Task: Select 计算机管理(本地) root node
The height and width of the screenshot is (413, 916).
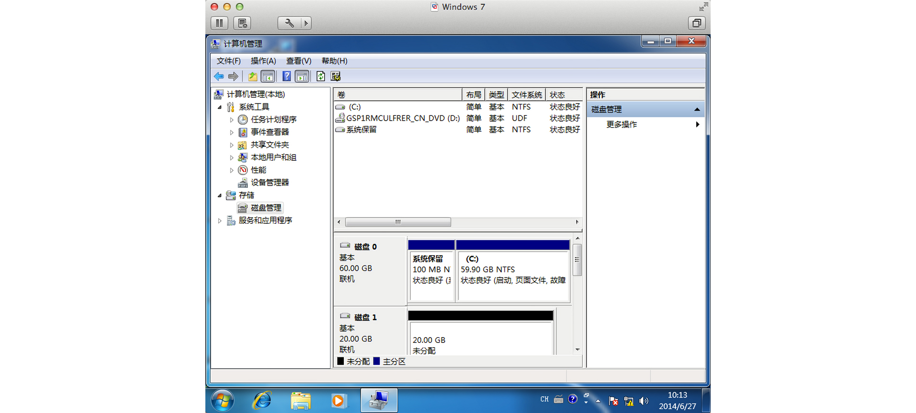Action: 256,94
